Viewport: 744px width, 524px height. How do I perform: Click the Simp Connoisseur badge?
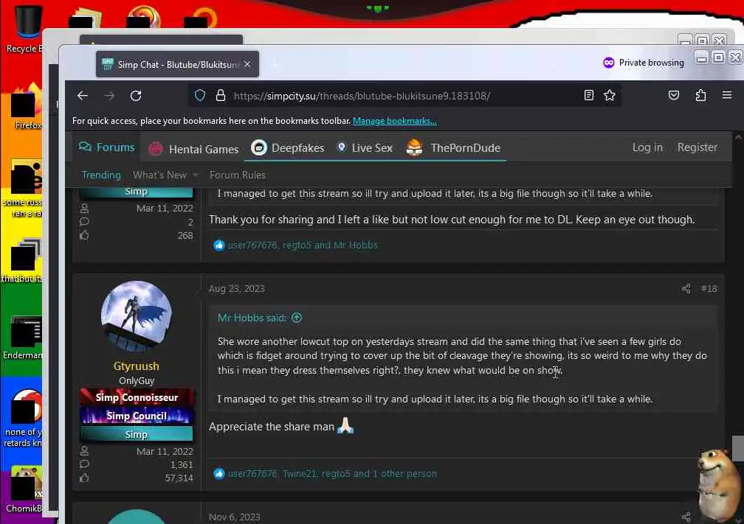(137, 397)
